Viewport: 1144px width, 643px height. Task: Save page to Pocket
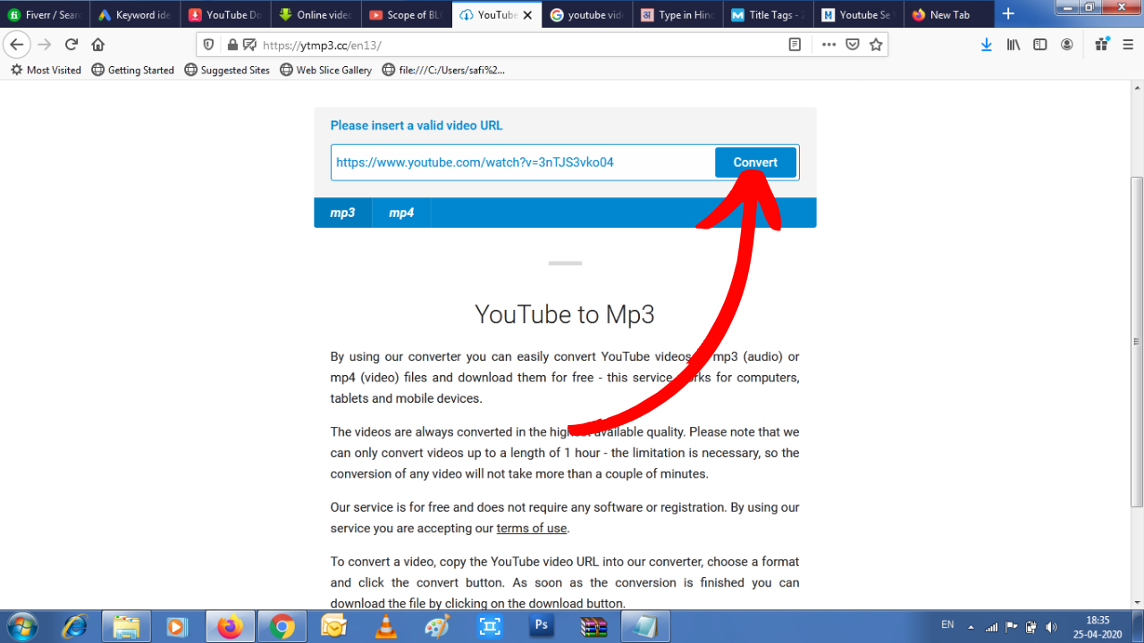pyautogui.click(x=853, y=45)
